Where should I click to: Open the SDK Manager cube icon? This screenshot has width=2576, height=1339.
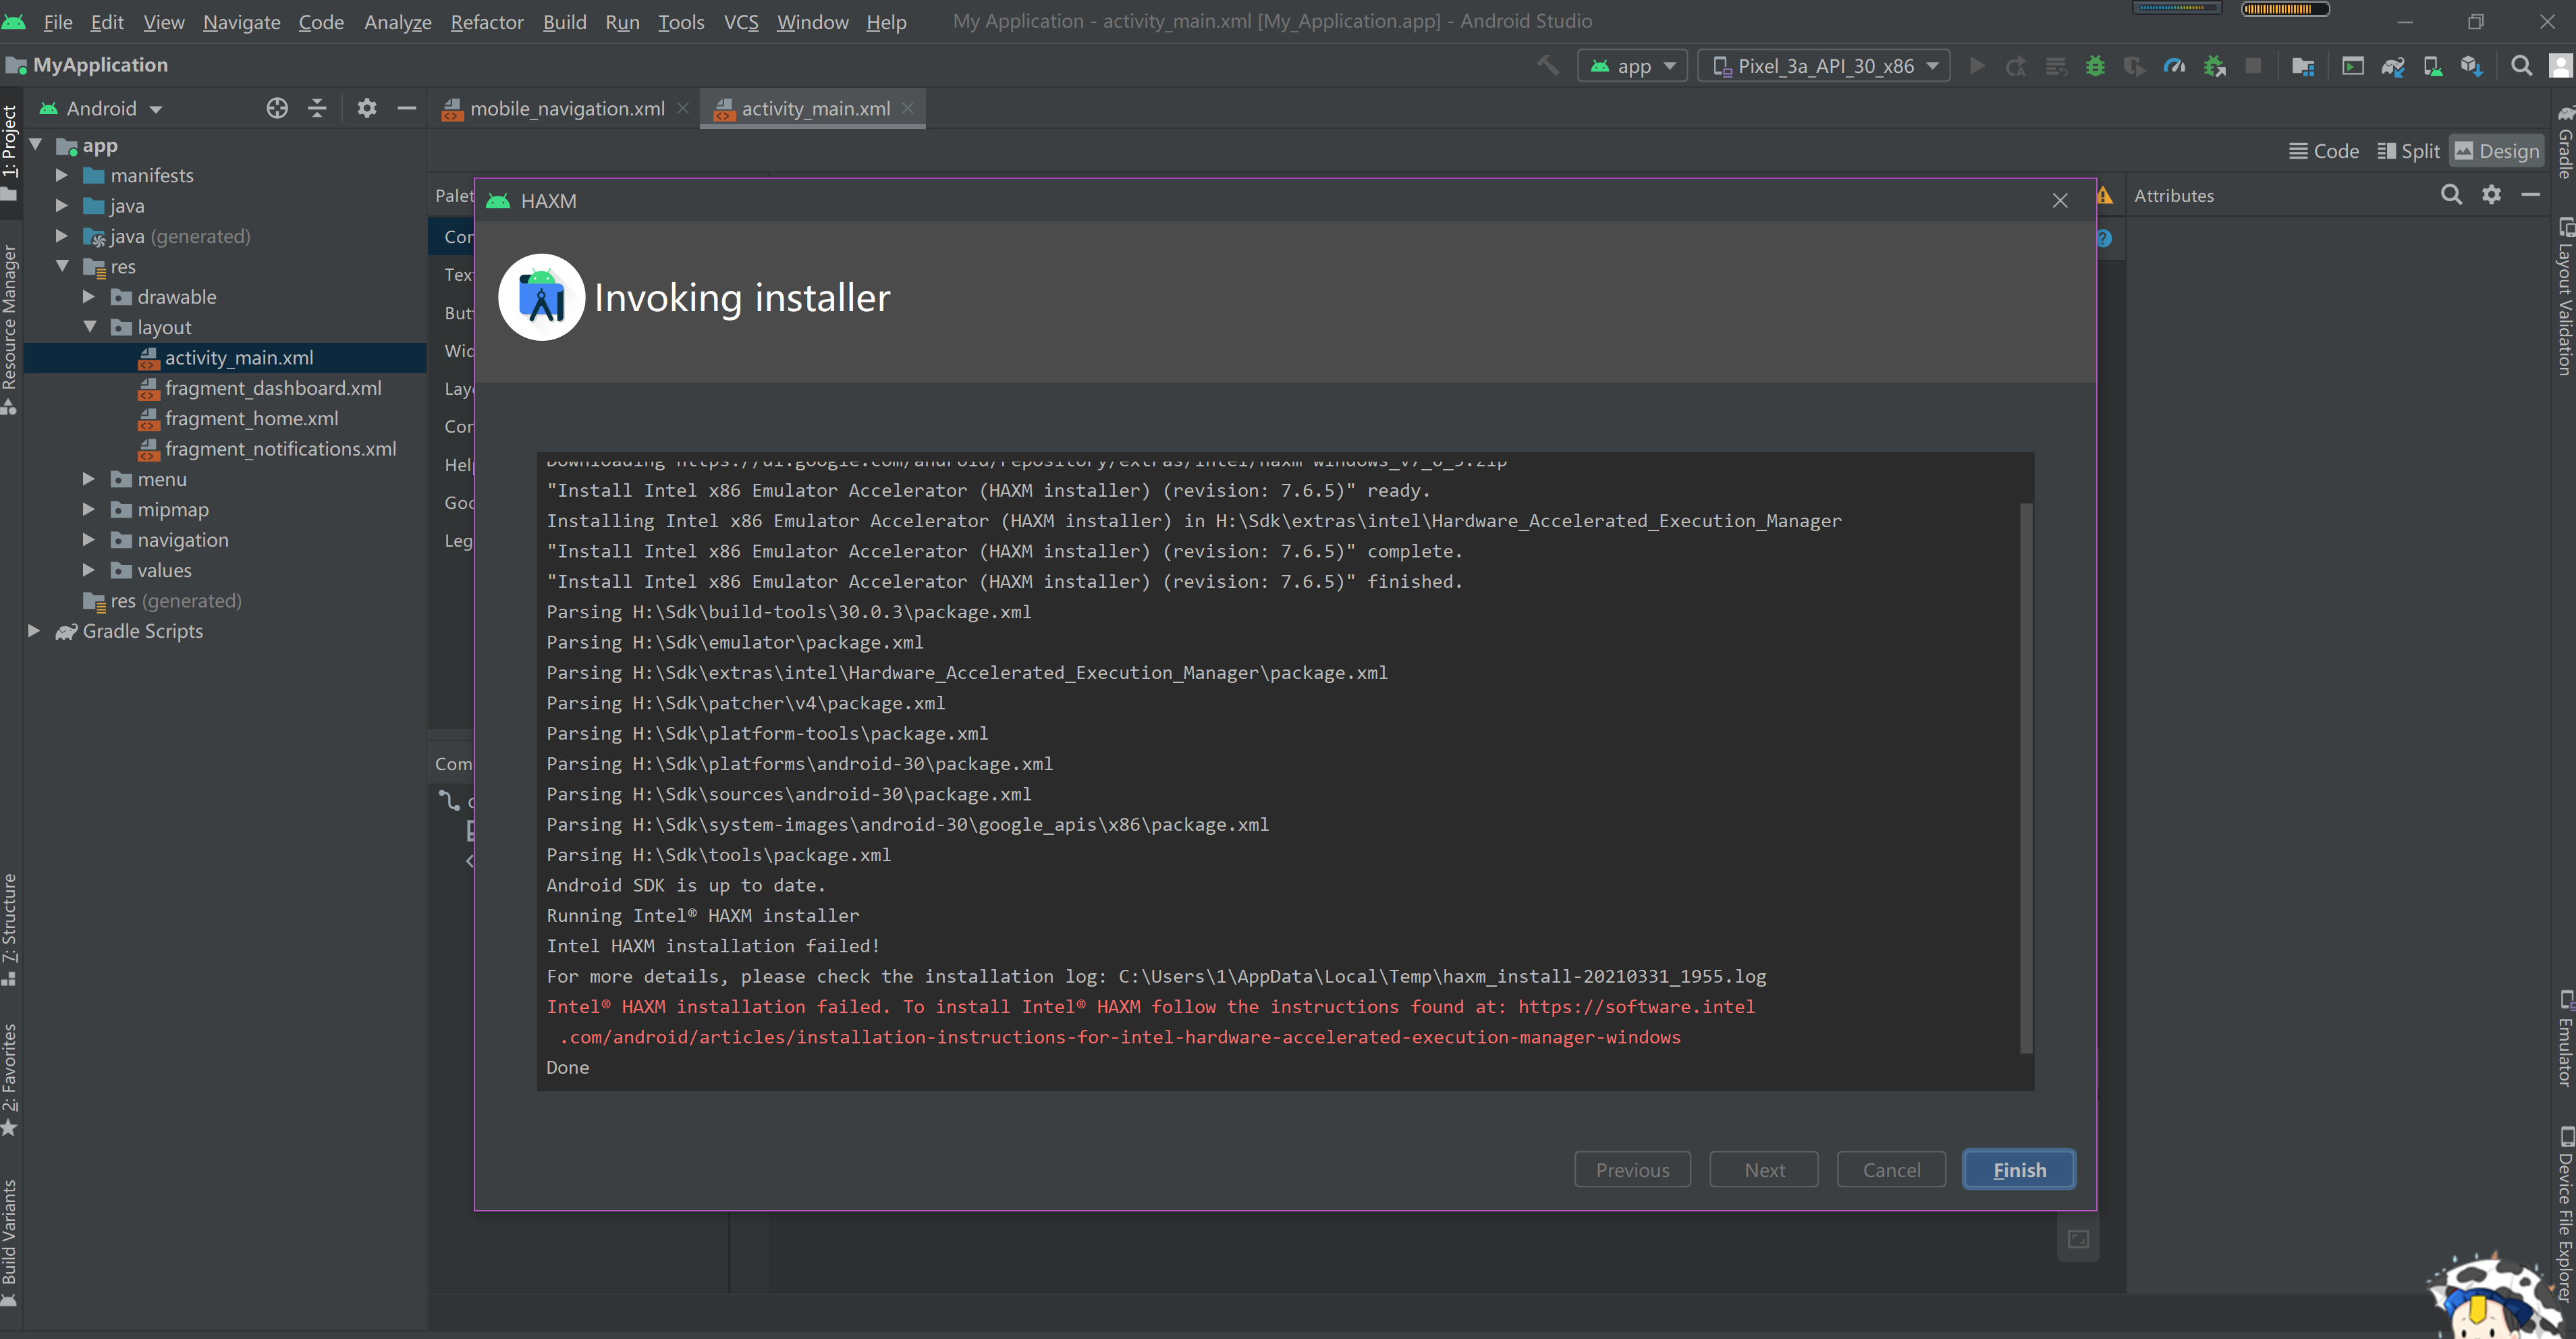click(x=2472, y=66)
